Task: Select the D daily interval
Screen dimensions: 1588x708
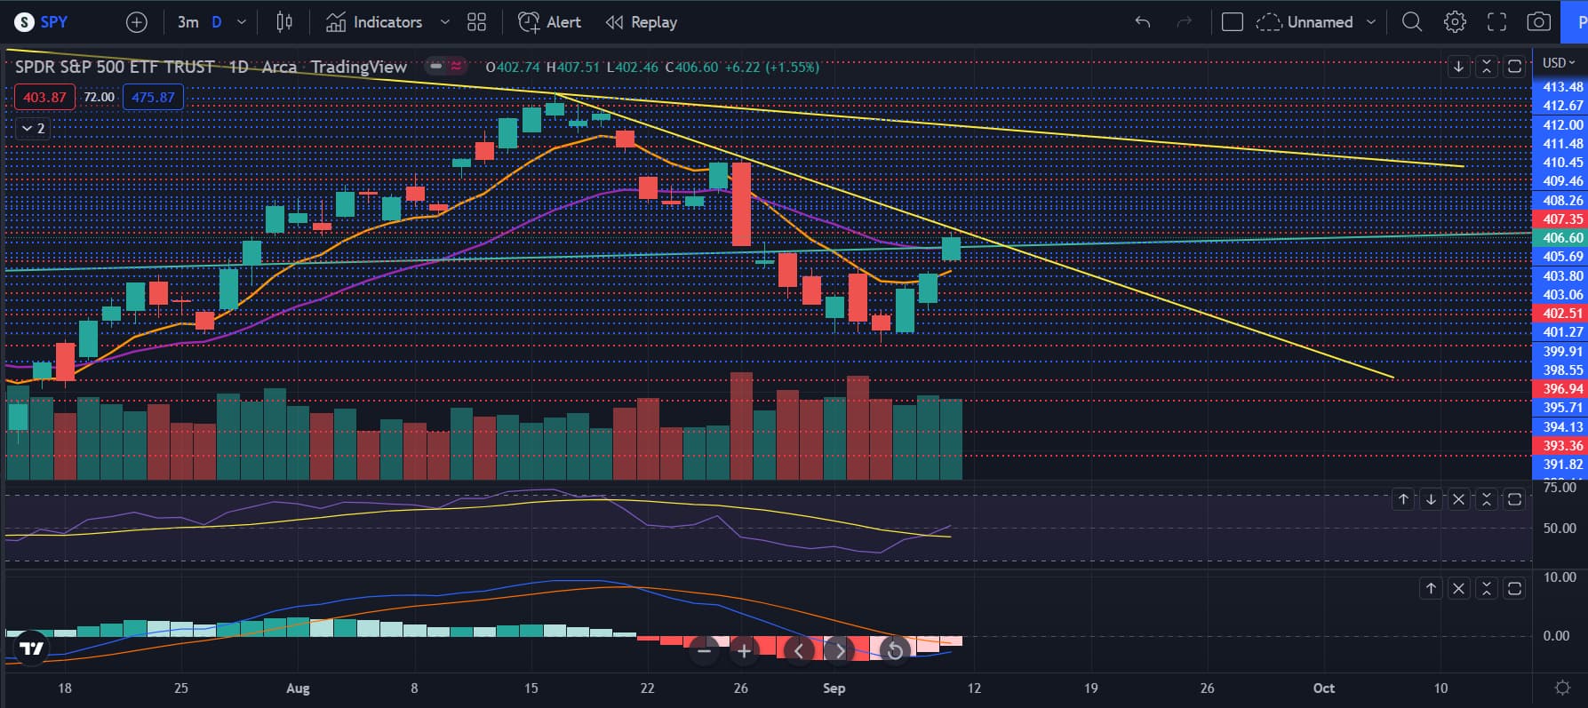Action: click(x=217, y=22)
